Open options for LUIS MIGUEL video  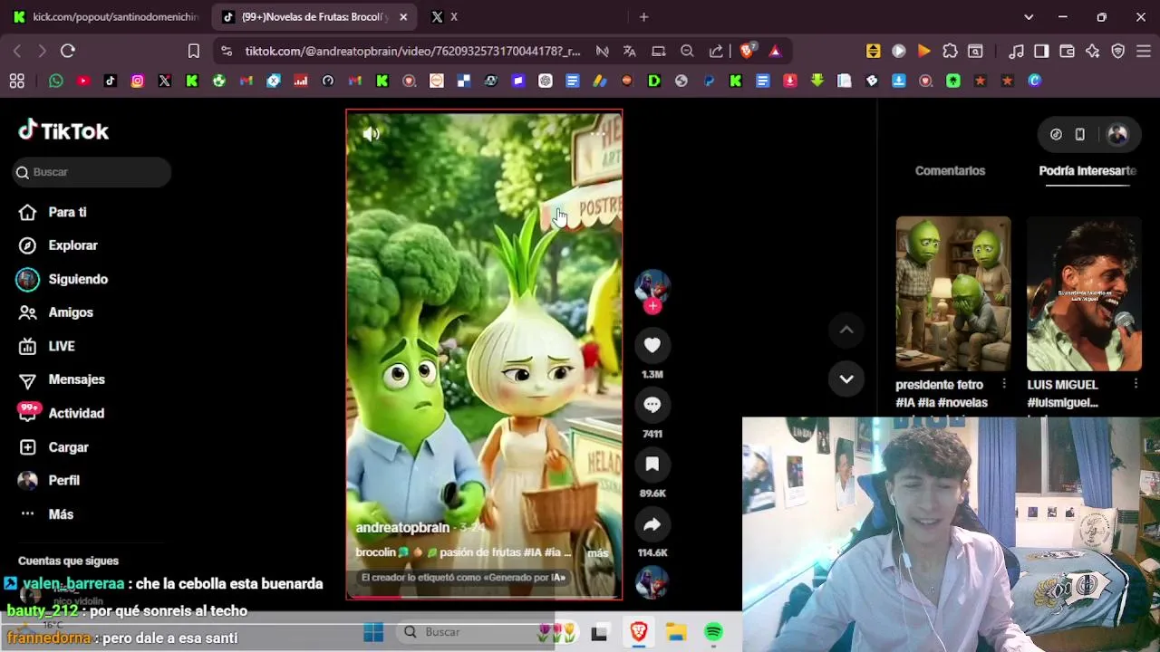[1136, 384]
